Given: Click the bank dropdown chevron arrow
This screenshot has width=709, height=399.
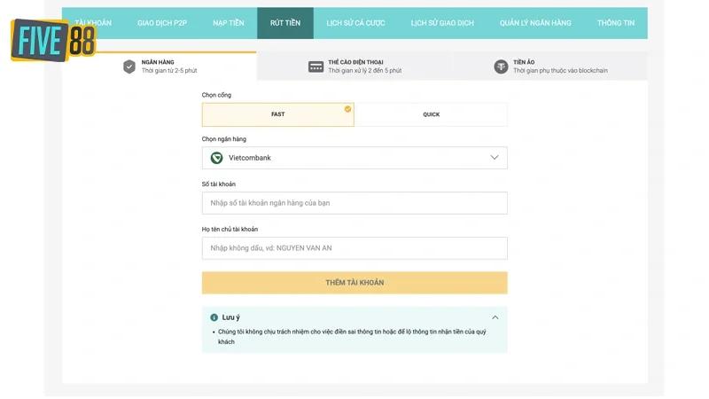Looking at the screenshot, I should pyautogui.click(x=495, y=158).
